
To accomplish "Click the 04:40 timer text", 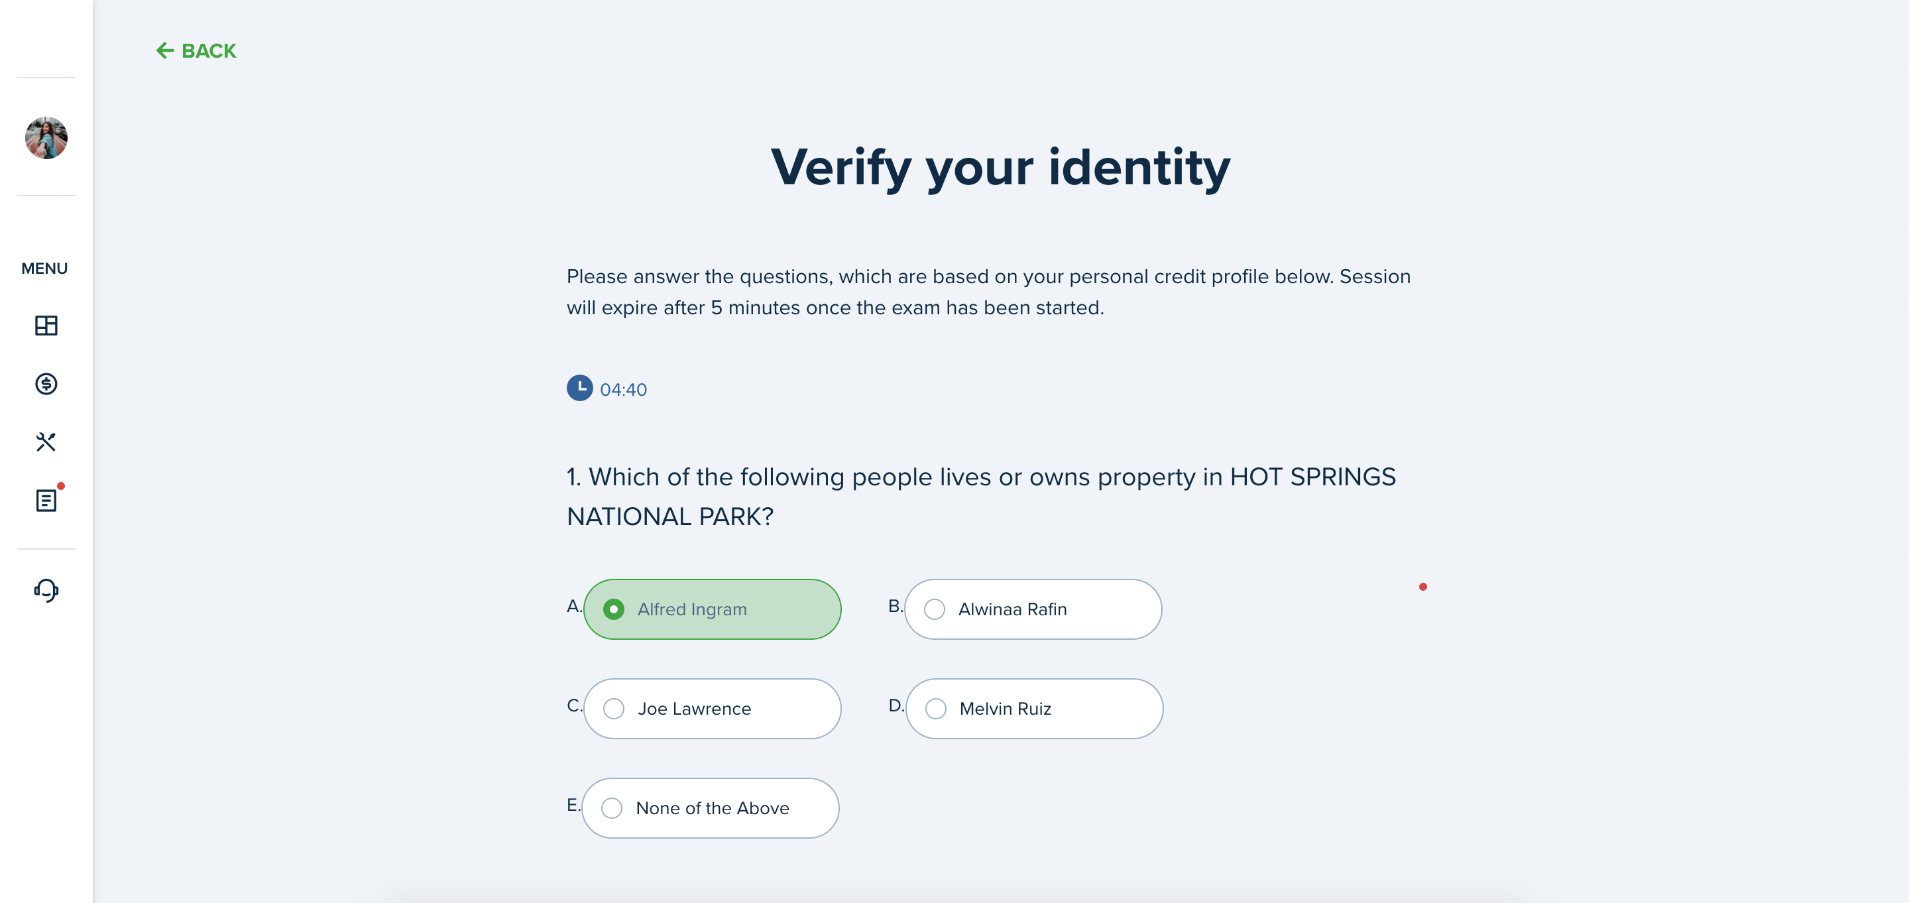I will (x=623, y=389).
